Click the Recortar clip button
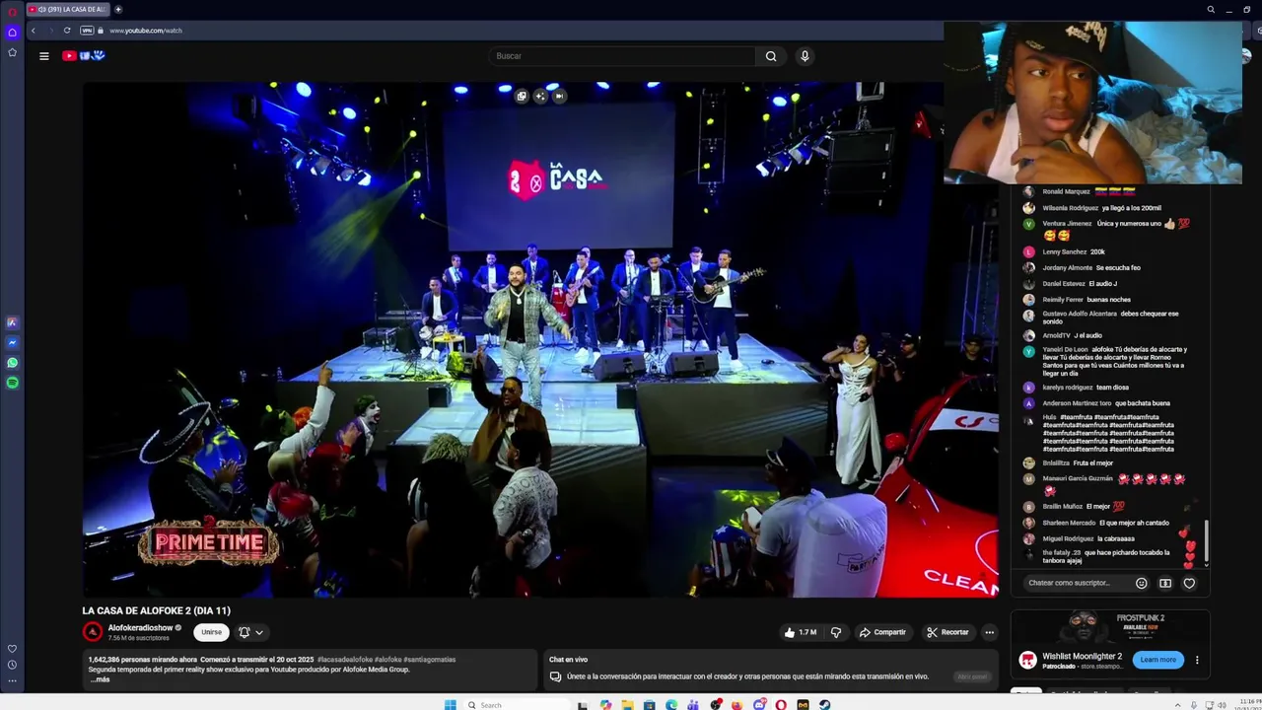 coord(947,632)
